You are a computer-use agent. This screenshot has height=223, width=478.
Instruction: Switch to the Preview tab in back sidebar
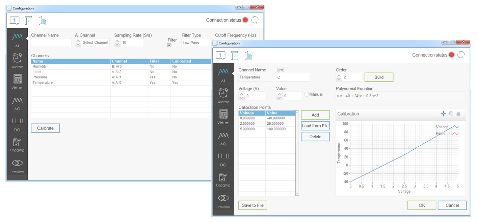coord(17,166)
